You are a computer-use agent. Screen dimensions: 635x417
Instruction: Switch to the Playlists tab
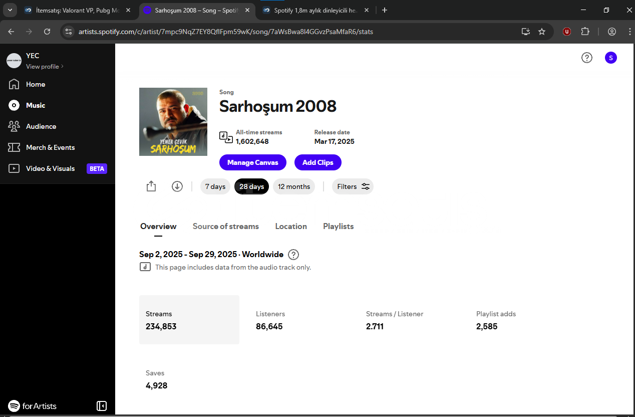click(x=338, y=227)
